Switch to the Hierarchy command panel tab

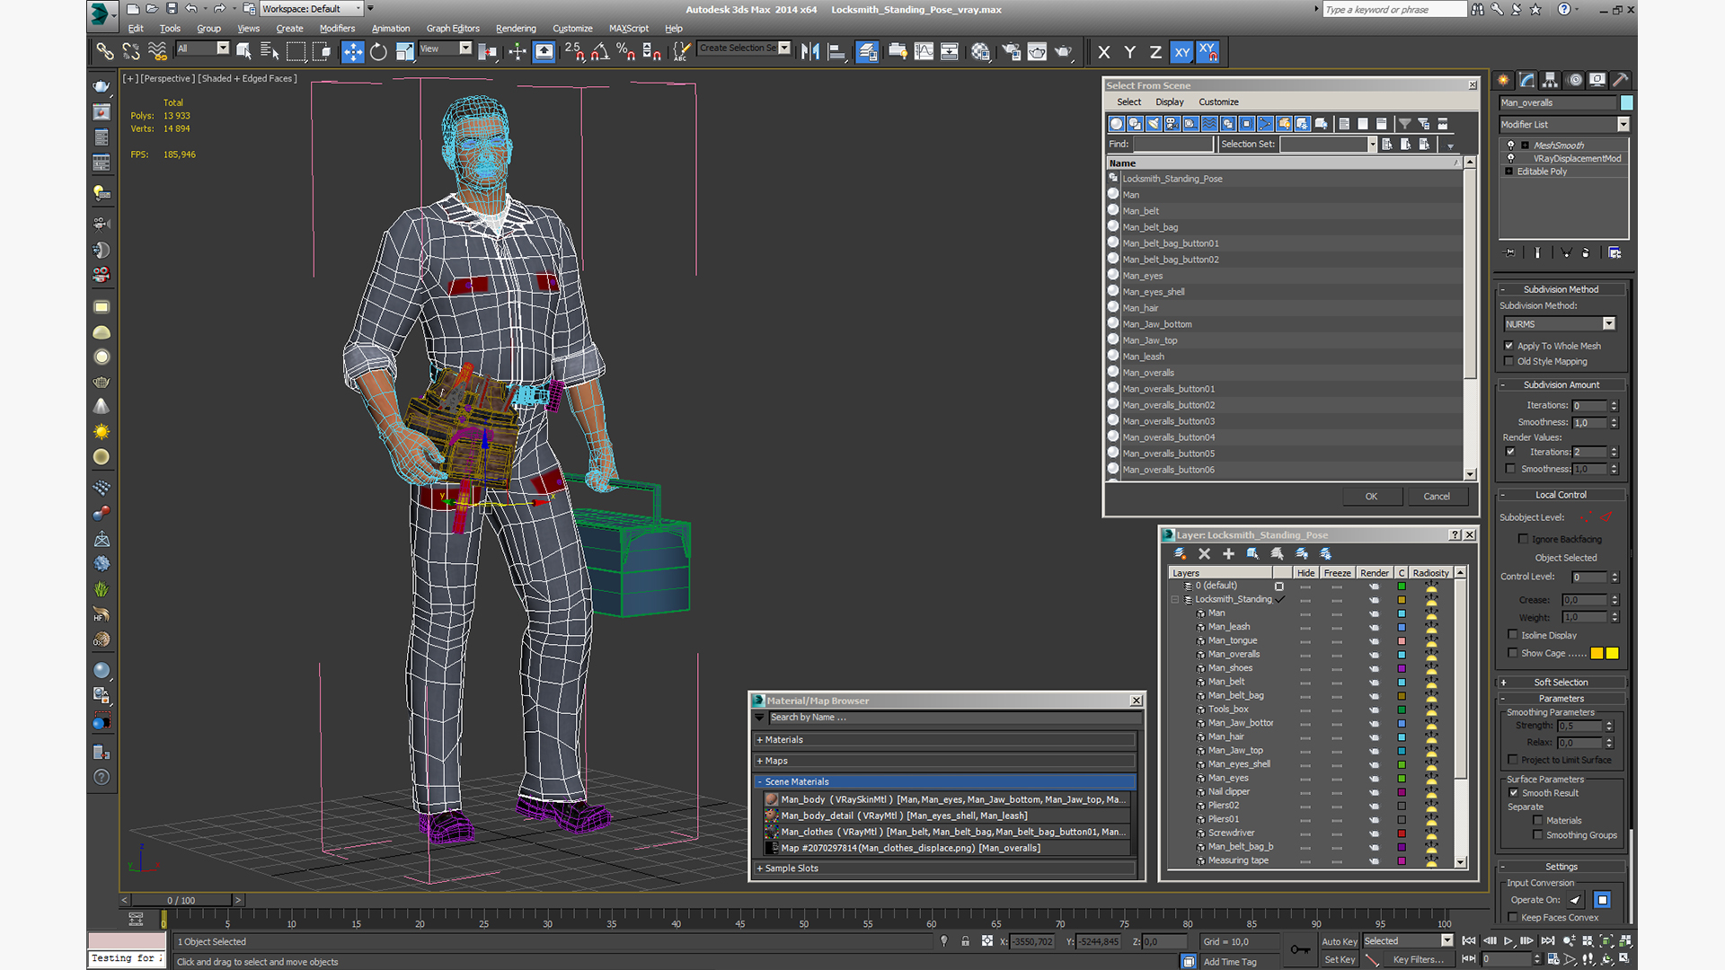click(x=1550, y=80)
